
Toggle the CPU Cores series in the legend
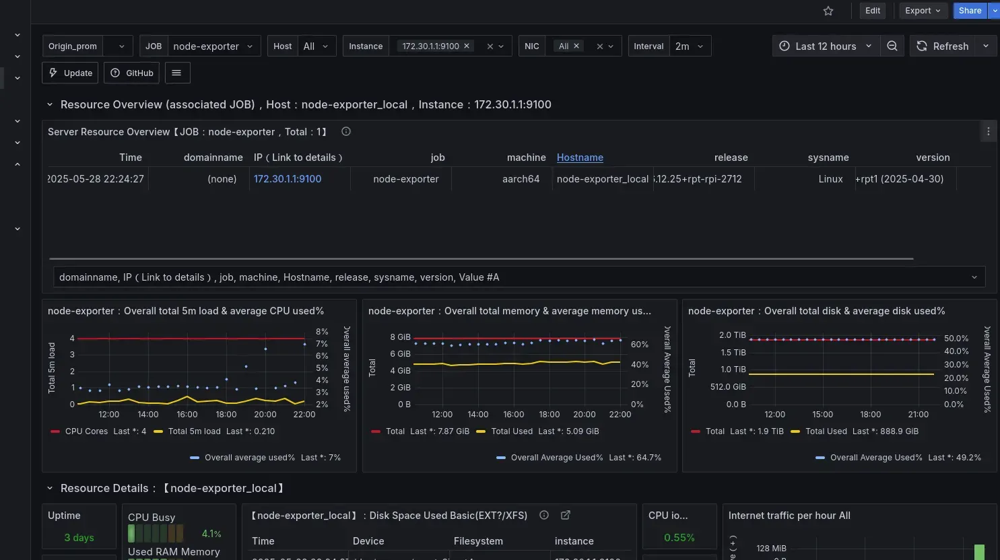point(86,431)
